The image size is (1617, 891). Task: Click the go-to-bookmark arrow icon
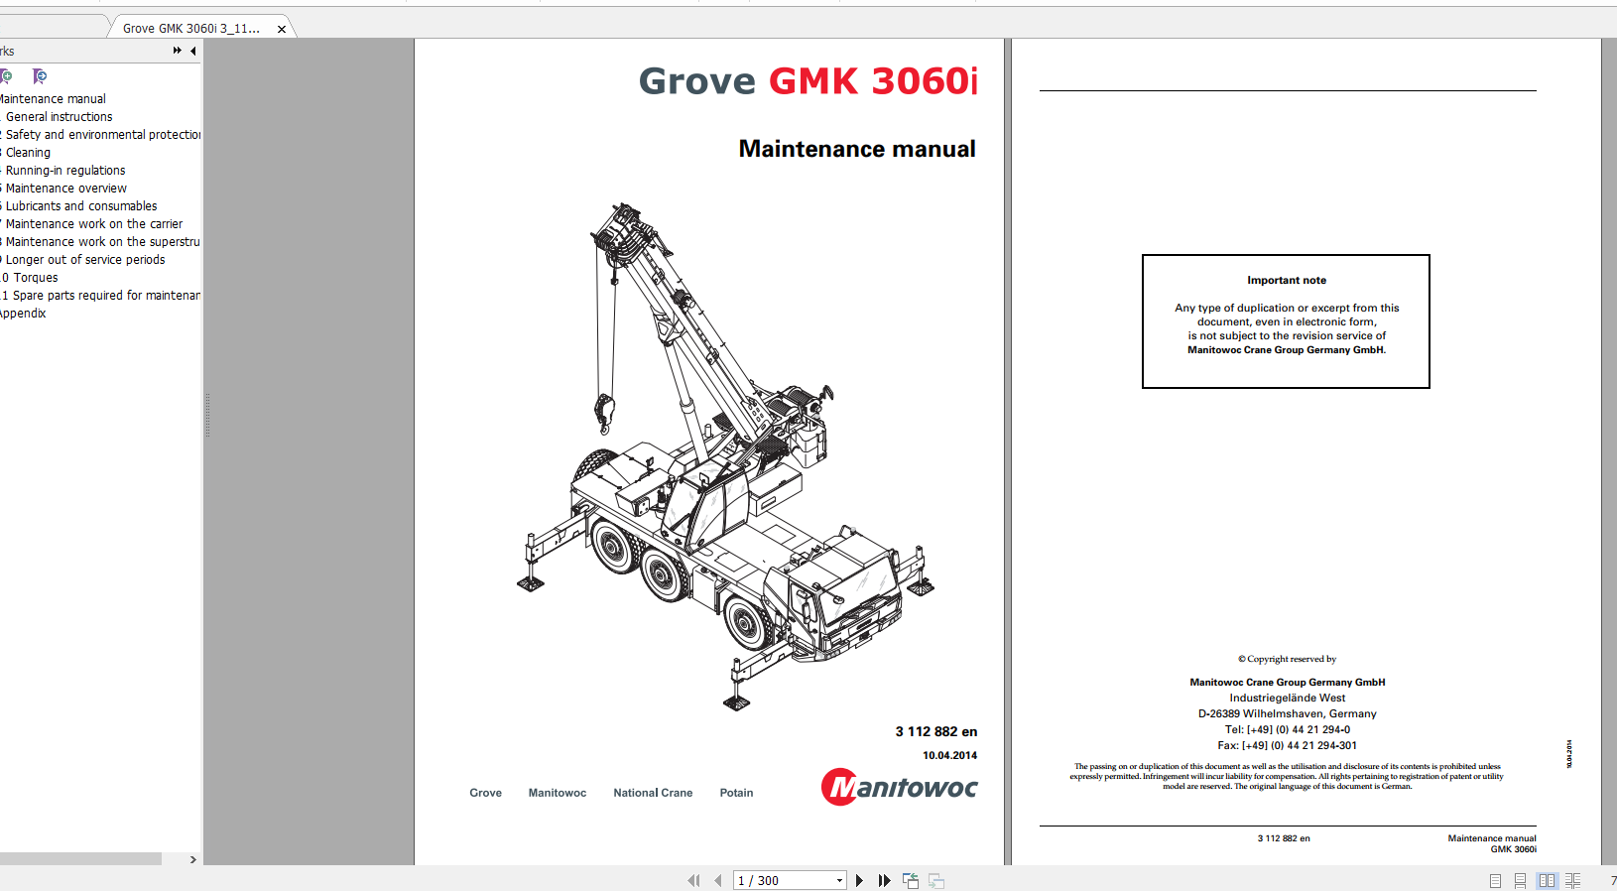[x=40, y=76]
